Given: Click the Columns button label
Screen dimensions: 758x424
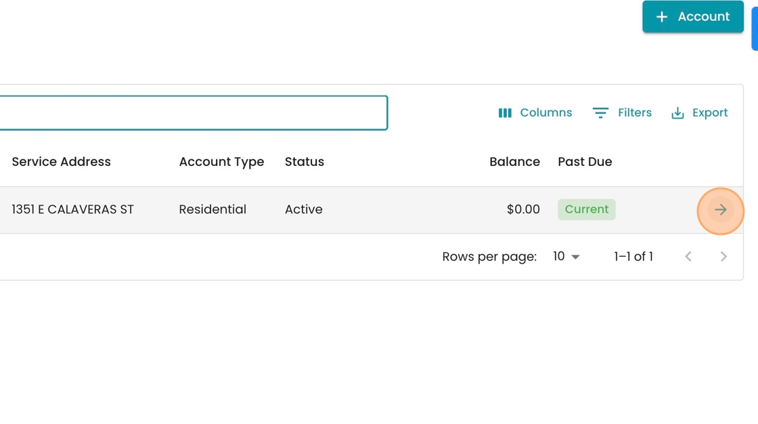Looking at the screenshot, I should [545, 113].
